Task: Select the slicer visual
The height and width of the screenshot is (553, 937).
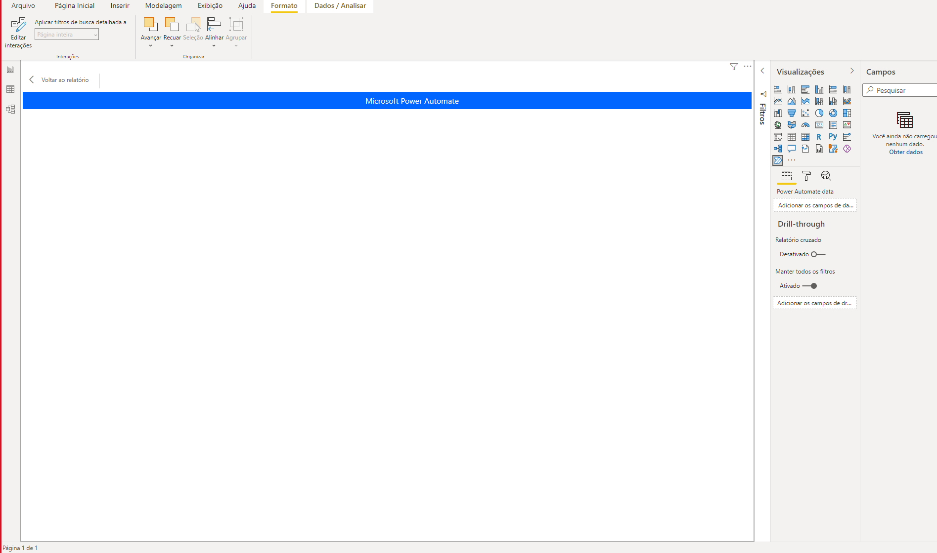Action: [x=778, y=137]
